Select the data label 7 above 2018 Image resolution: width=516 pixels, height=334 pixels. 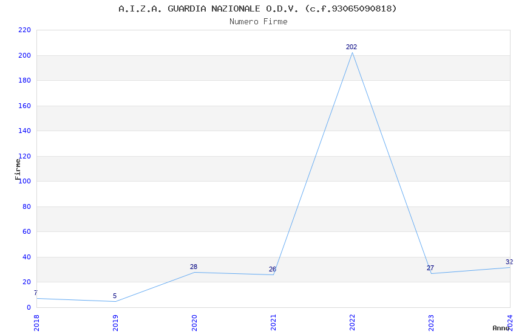click(x=36, y=293)
